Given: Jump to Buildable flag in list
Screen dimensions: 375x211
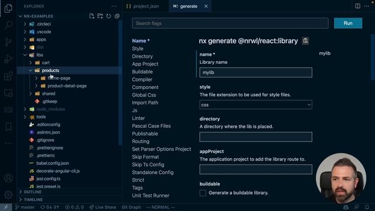Looking at the screenshot, I should point(142,72).
